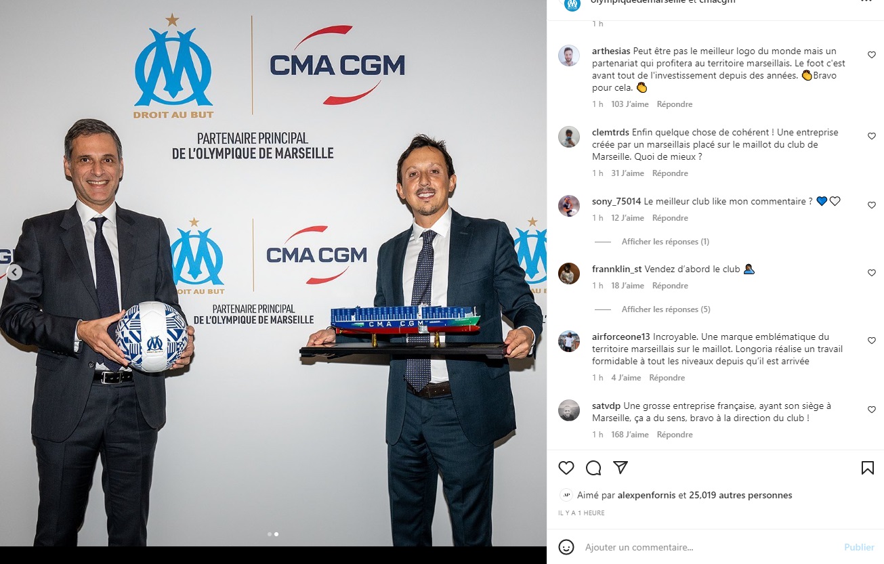The height and width of the screenshot is (564, 884).
Task: Open arthesias profile avatar
Action: (x=569, y=56)
